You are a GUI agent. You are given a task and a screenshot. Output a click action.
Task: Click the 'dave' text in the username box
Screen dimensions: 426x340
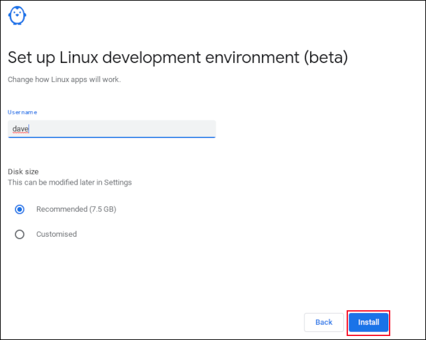point(21,128)
